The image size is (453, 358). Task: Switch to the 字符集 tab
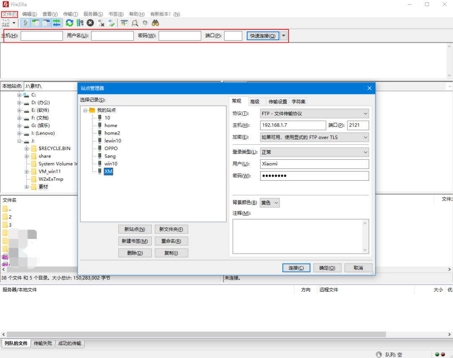click(x=298, y=101)
